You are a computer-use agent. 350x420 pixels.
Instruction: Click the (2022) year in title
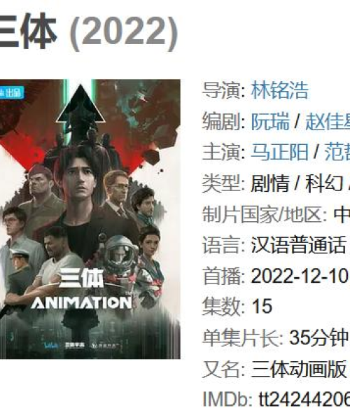(124, 33)
